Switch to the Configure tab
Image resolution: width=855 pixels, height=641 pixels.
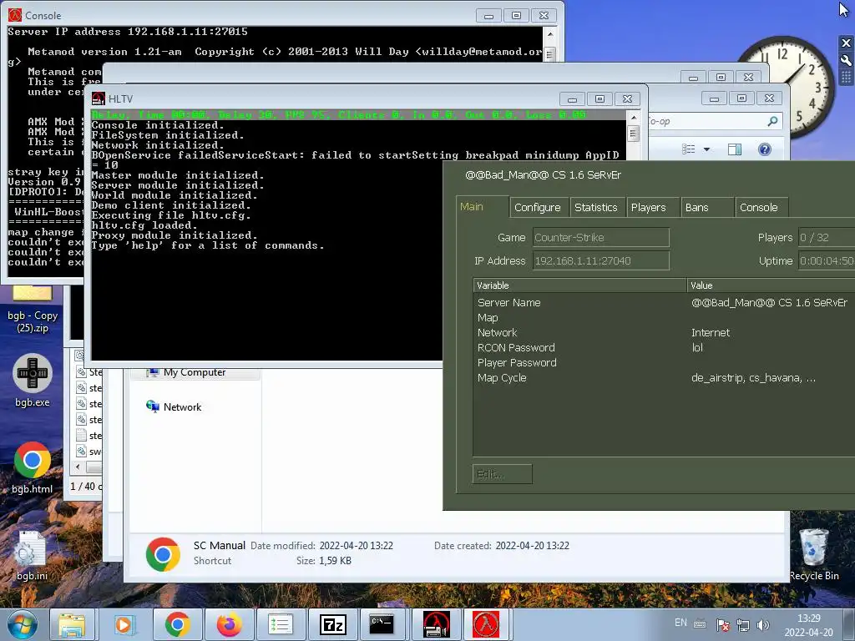coord(537,207)
